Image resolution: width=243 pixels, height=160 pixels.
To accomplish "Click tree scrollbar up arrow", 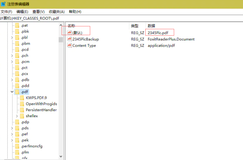I will click(x=61, y=25).
